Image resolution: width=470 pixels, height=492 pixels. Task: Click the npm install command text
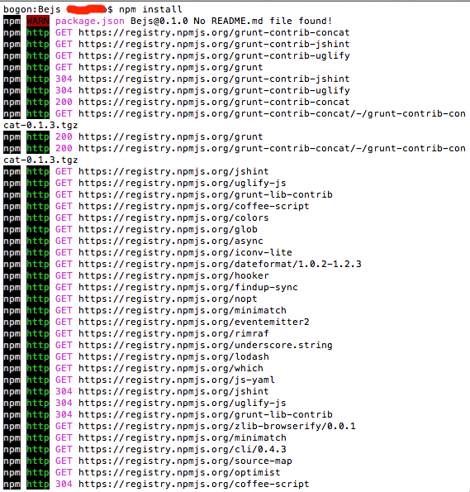[x=150, y=9]
